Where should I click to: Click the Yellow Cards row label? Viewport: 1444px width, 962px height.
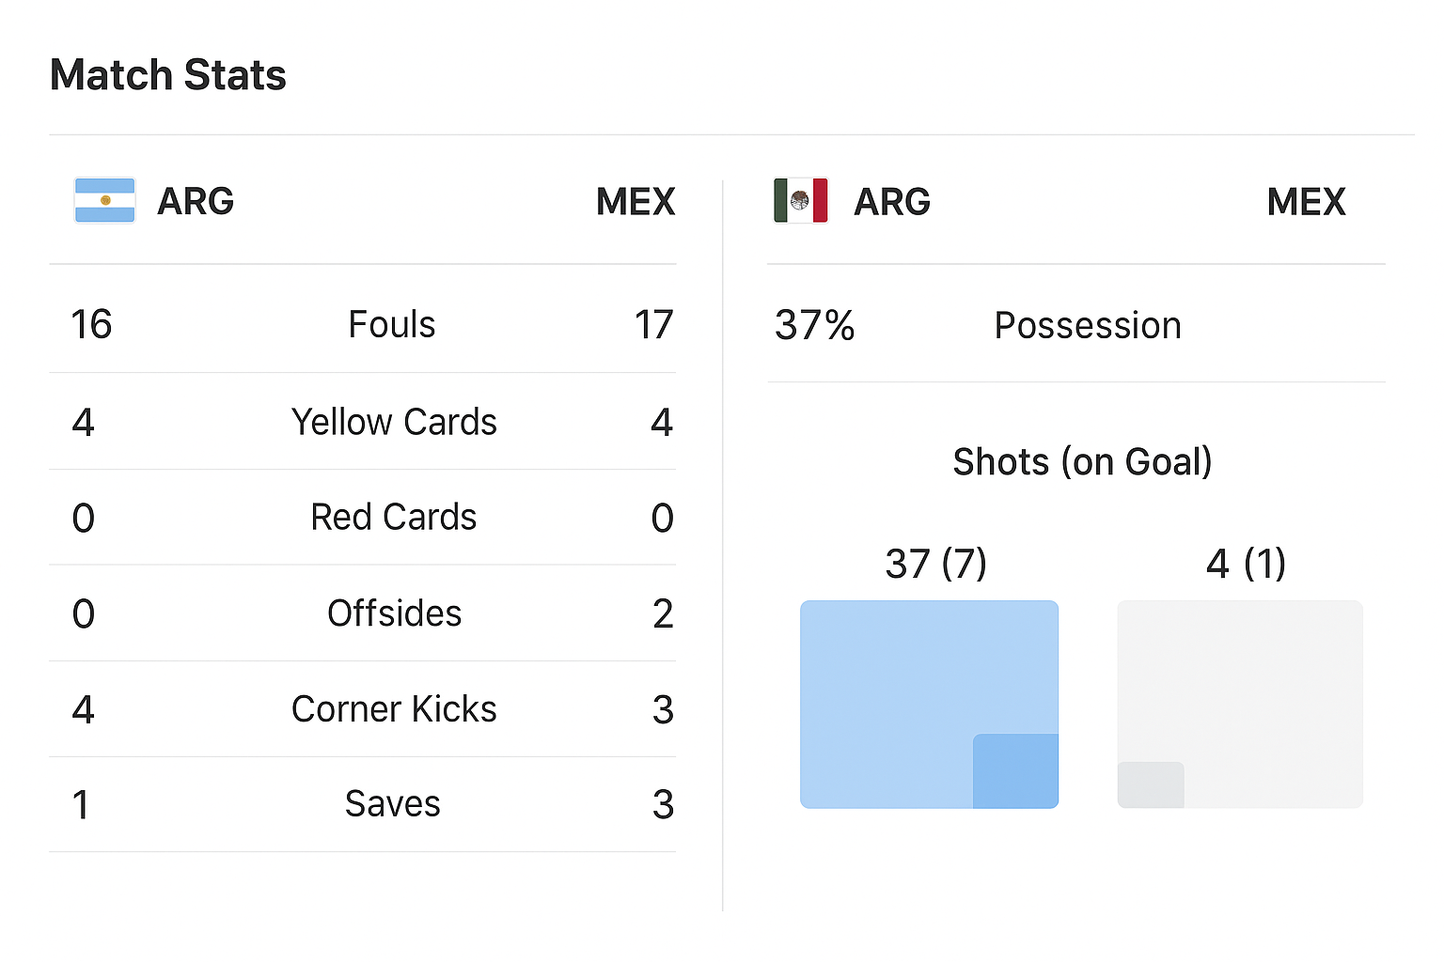tap(394, 423)
